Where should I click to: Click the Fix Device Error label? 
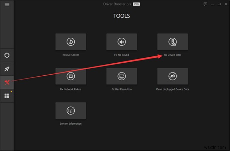[173, 55]
